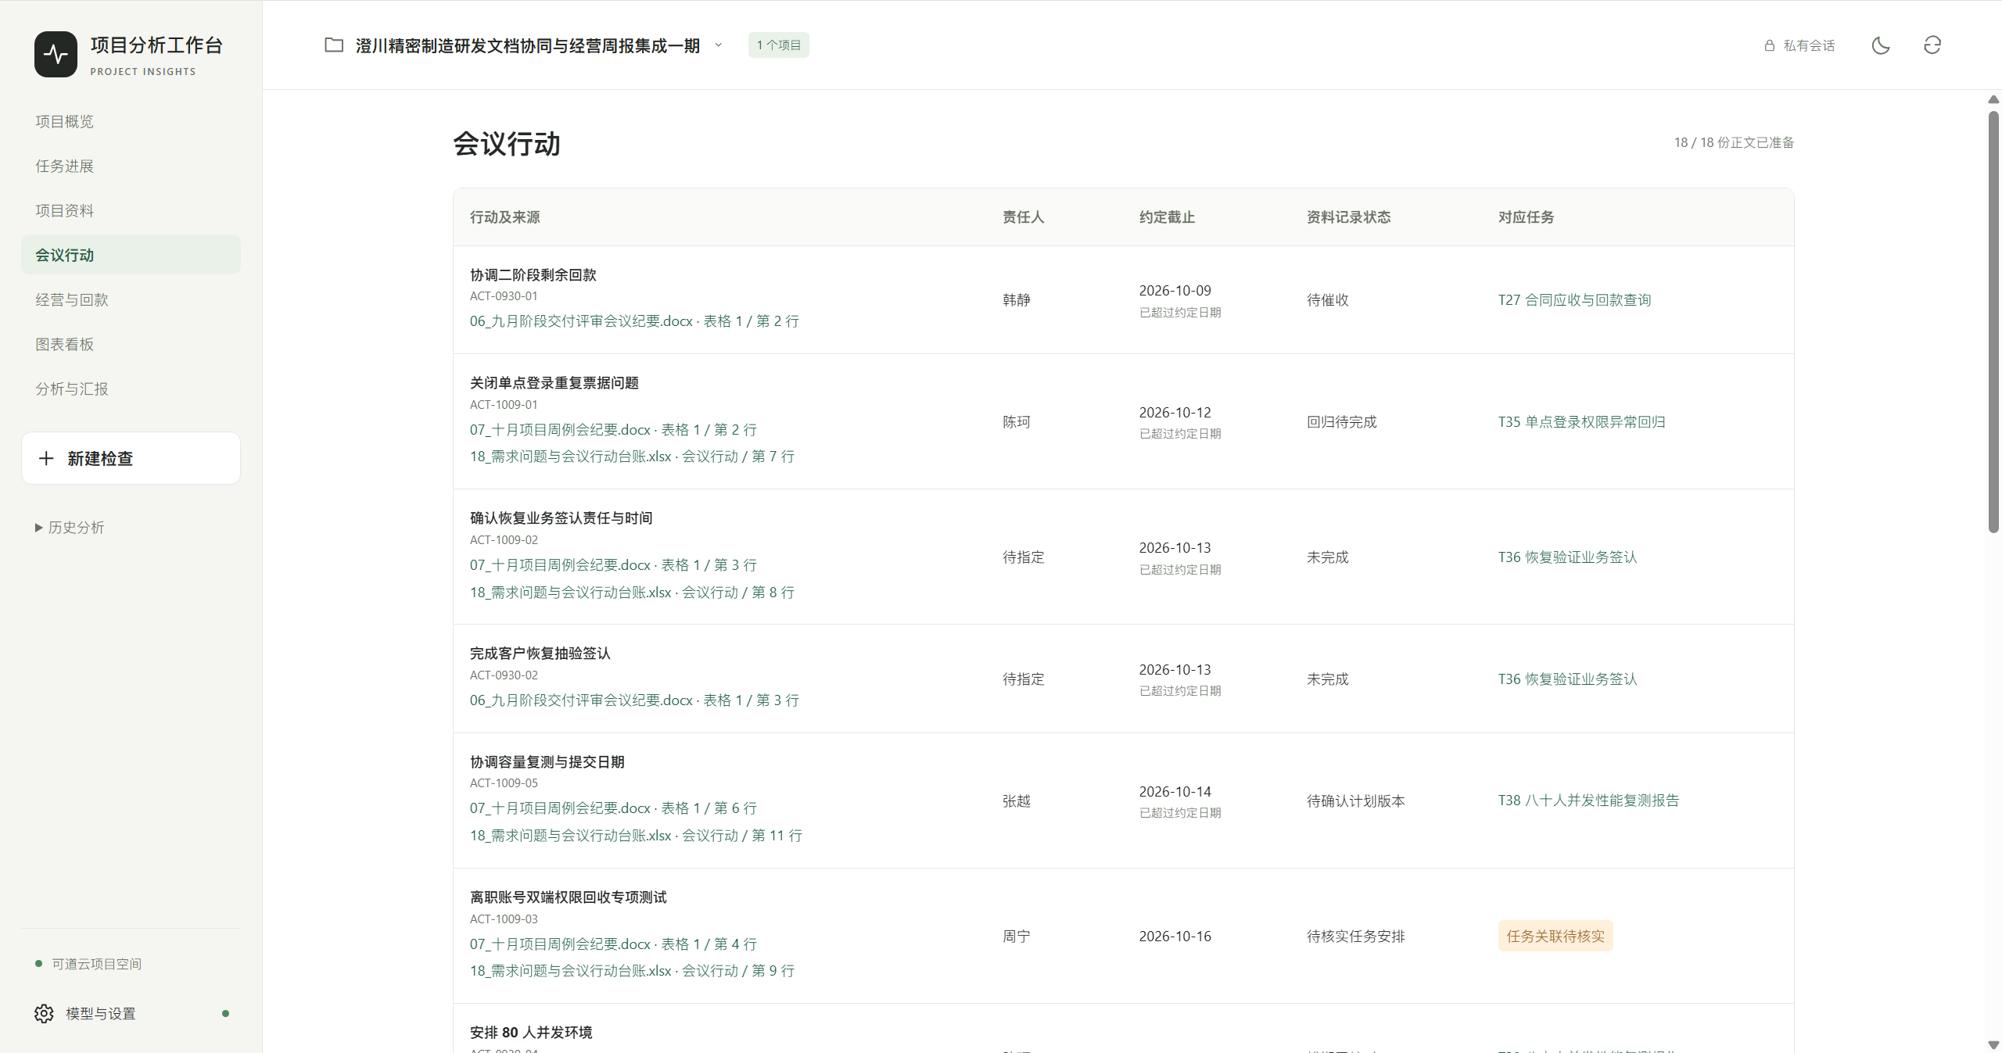Image resolution: width=2002 pixels, height=1053 pixels.
Task: Open 18_需求问题 ledger source, 第 11 行
Action: pos(636,836)
